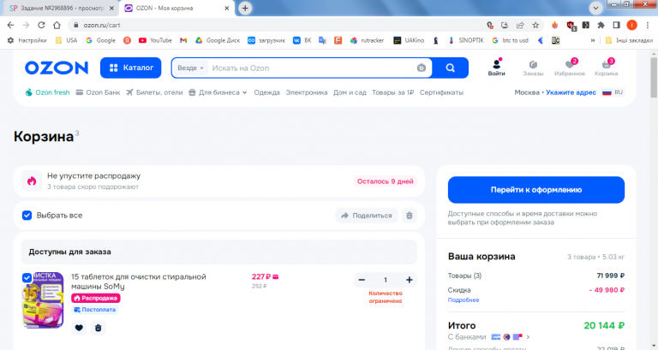658x350 pixels.
Task: Open the Каталог menu button
Action: (130, 68)
